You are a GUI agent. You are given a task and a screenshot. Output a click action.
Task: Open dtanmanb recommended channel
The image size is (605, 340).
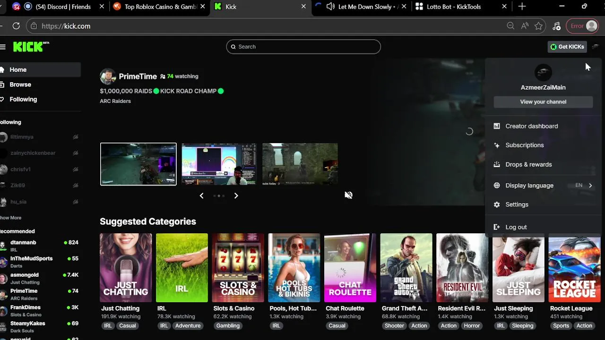click(40, 246)
